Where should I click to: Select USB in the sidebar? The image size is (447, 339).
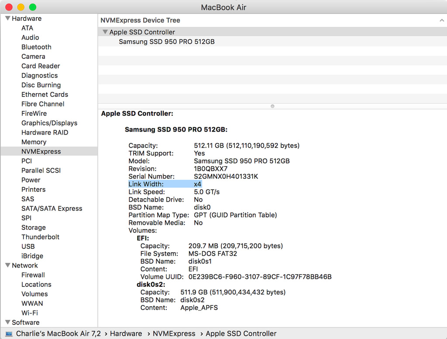click(x=28, y=246)
